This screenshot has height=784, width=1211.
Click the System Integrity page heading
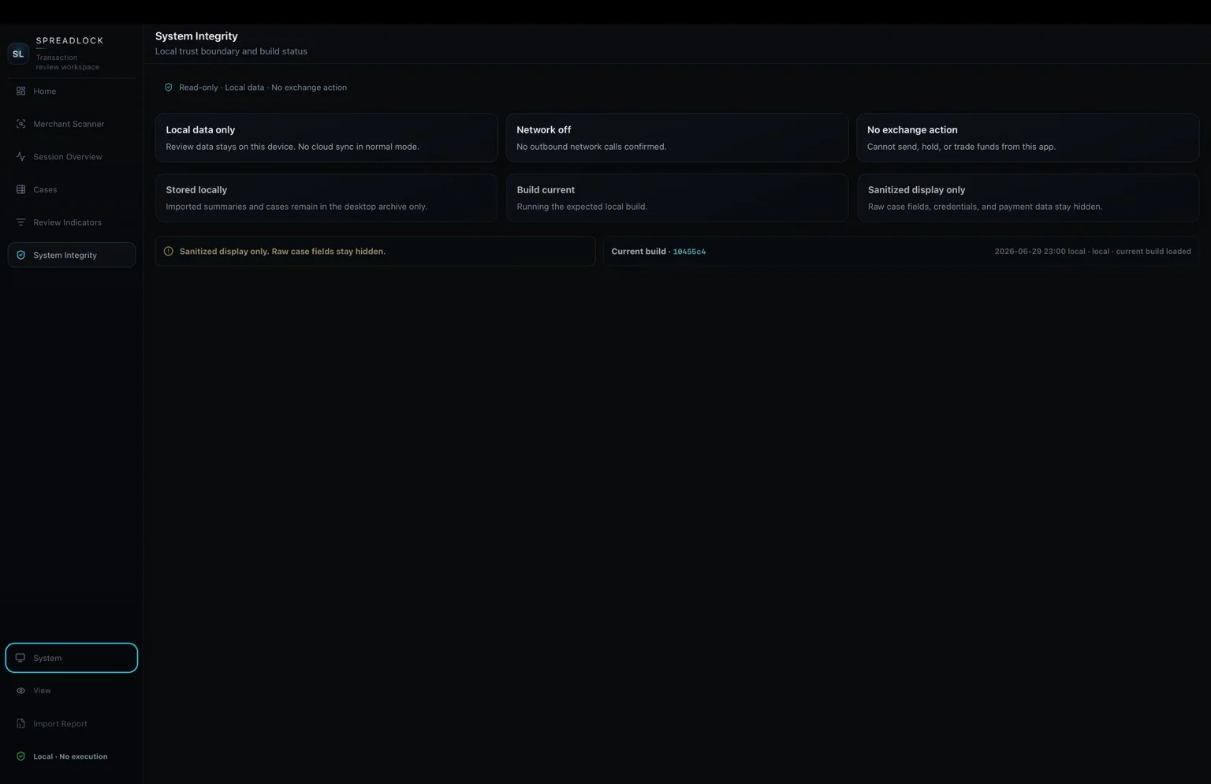(196, 36)
